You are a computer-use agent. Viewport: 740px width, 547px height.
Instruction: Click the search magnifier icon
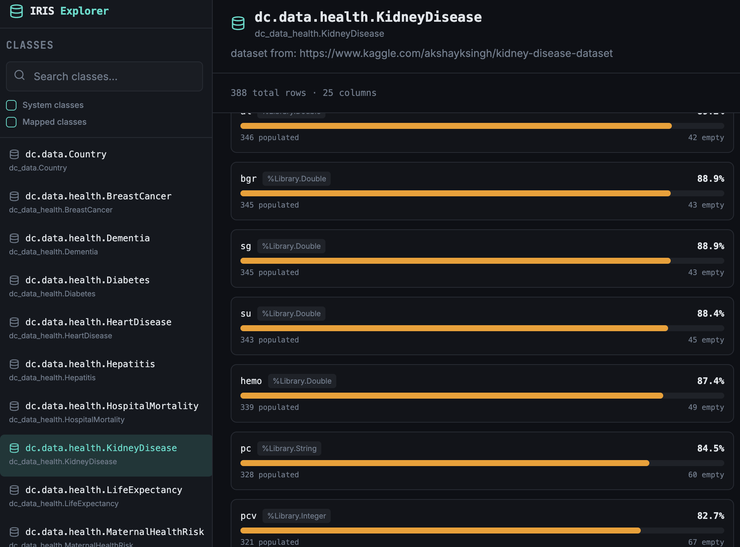pos(19,75)
